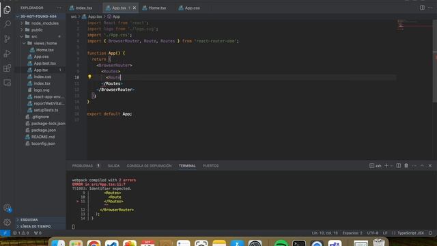
Task: Expand the public folder
Action: [x=22, y=30]
